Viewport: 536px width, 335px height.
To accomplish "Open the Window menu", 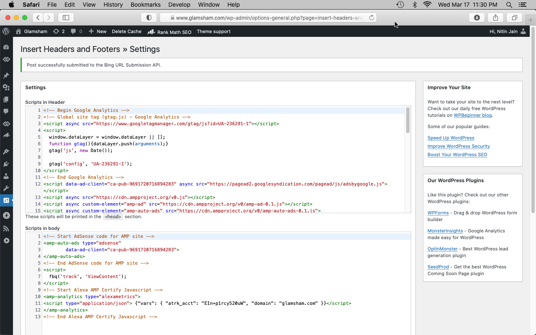I will (x=209, y=5).
